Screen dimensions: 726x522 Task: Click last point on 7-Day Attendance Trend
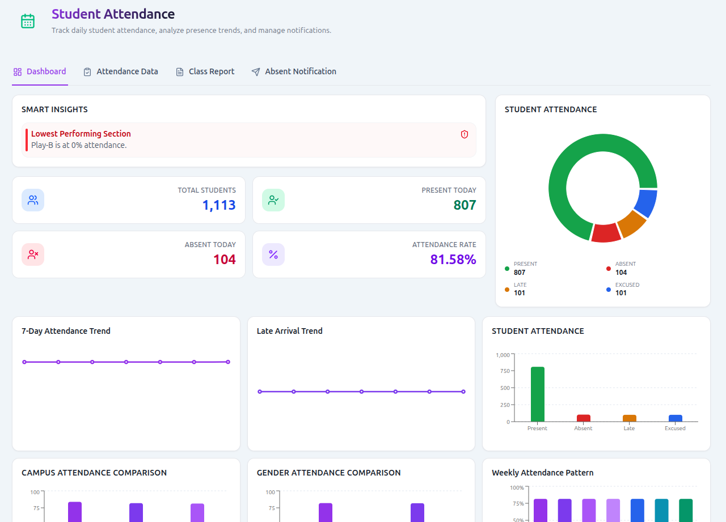[x=228, y=362]
